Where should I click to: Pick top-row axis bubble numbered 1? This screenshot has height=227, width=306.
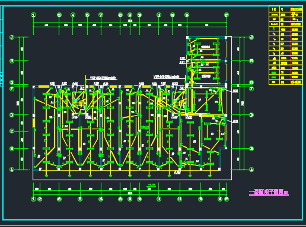34,15
